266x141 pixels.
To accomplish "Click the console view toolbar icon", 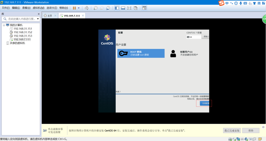I will coord(144,8).
